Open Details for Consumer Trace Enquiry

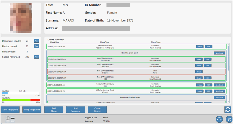point(200,85)
